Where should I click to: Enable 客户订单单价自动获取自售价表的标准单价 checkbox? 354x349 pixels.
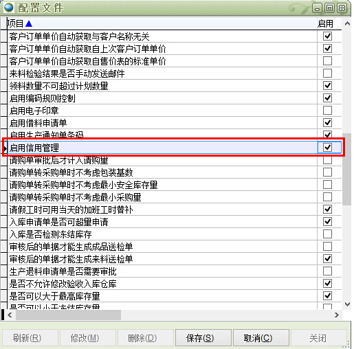(x=327, y=60)
